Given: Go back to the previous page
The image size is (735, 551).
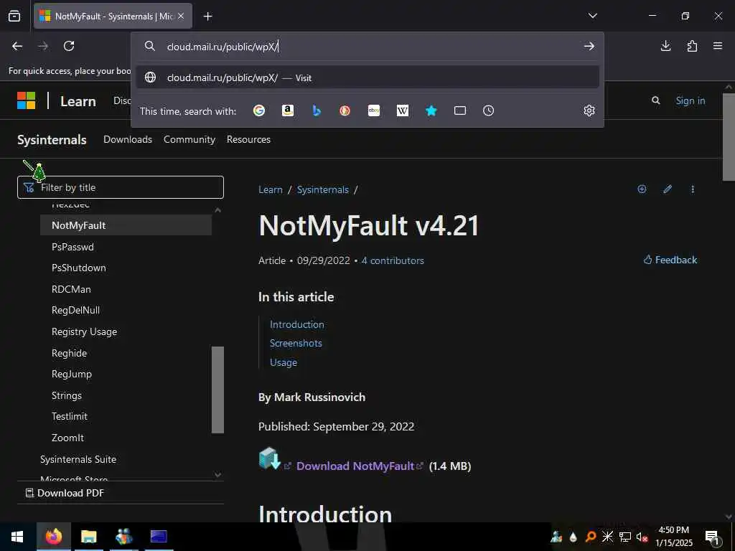Looking at the screenshot, I should point(17,46).
